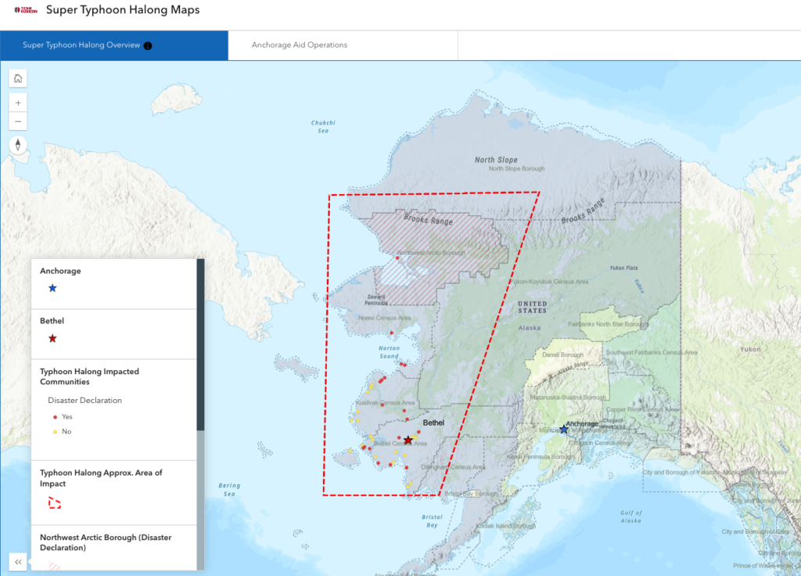801x576 pixels.
Task: Click the Anchorage blue star legend symbol
Action: tap(52, 288)
